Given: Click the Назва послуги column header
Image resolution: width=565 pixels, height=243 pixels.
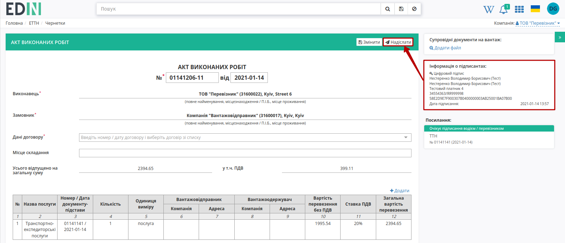Looking at the screenshot, I should 40,204.
